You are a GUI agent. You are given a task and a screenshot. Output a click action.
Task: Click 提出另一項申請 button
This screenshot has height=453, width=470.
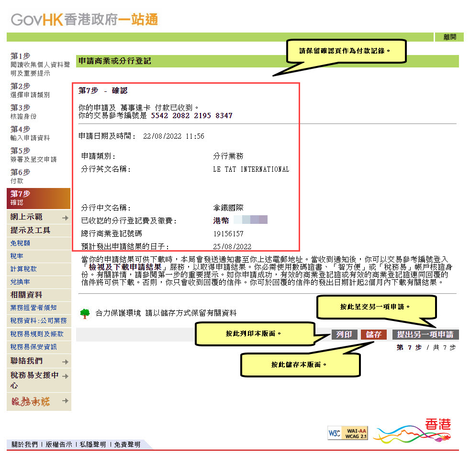(x=425, y=334)
